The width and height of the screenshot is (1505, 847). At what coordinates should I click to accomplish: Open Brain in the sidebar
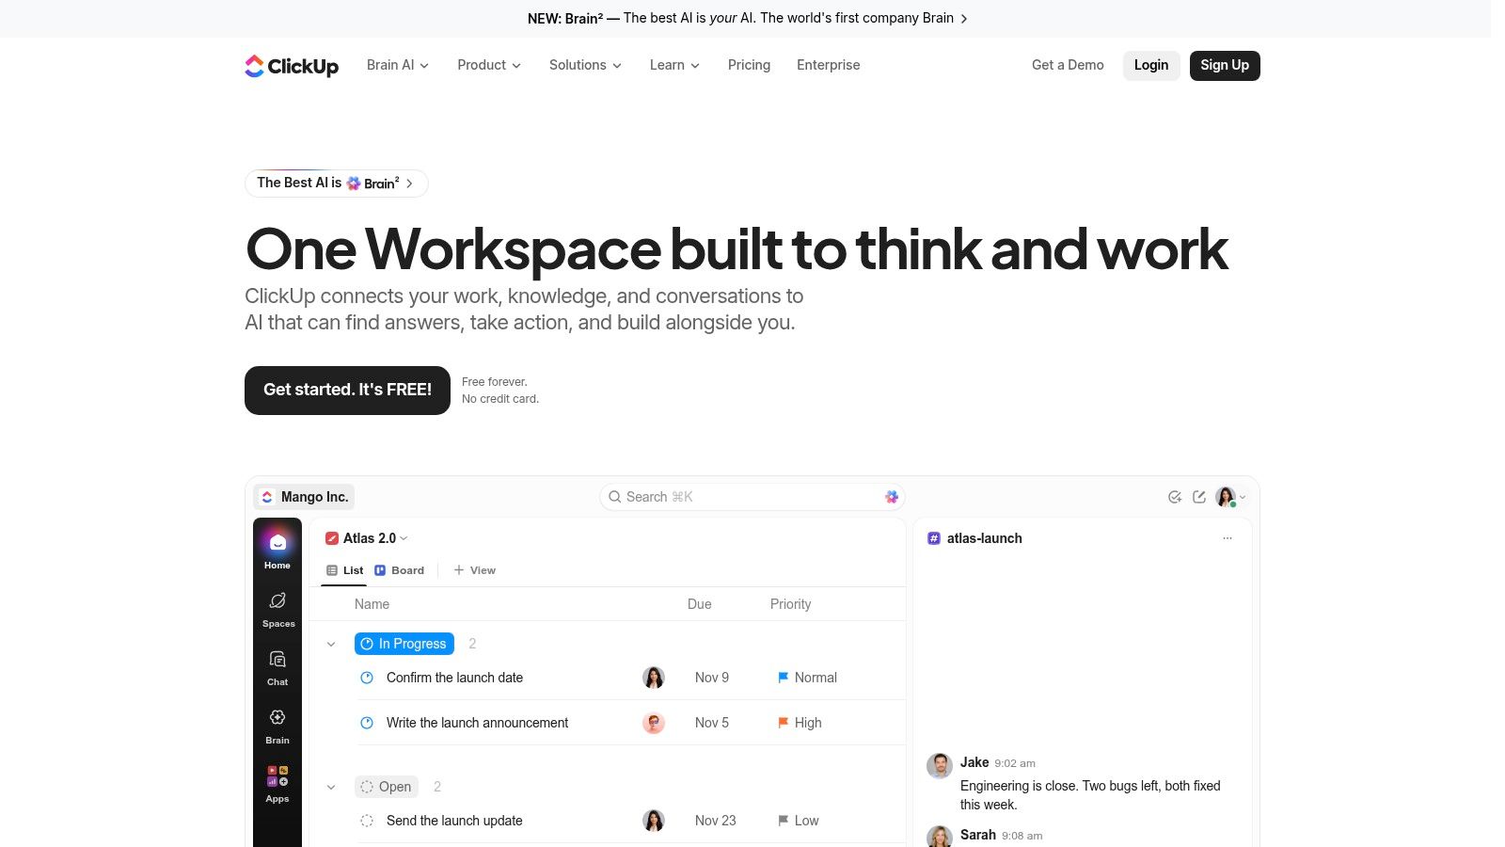[x=277, y=726]
